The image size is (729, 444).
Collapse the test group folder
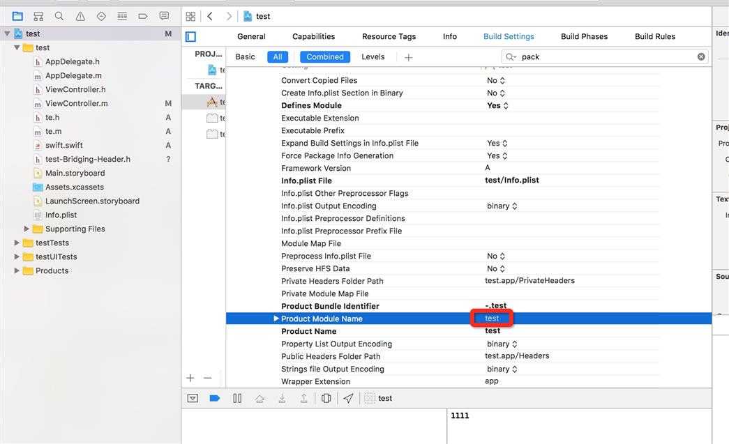tap(17, 47)
